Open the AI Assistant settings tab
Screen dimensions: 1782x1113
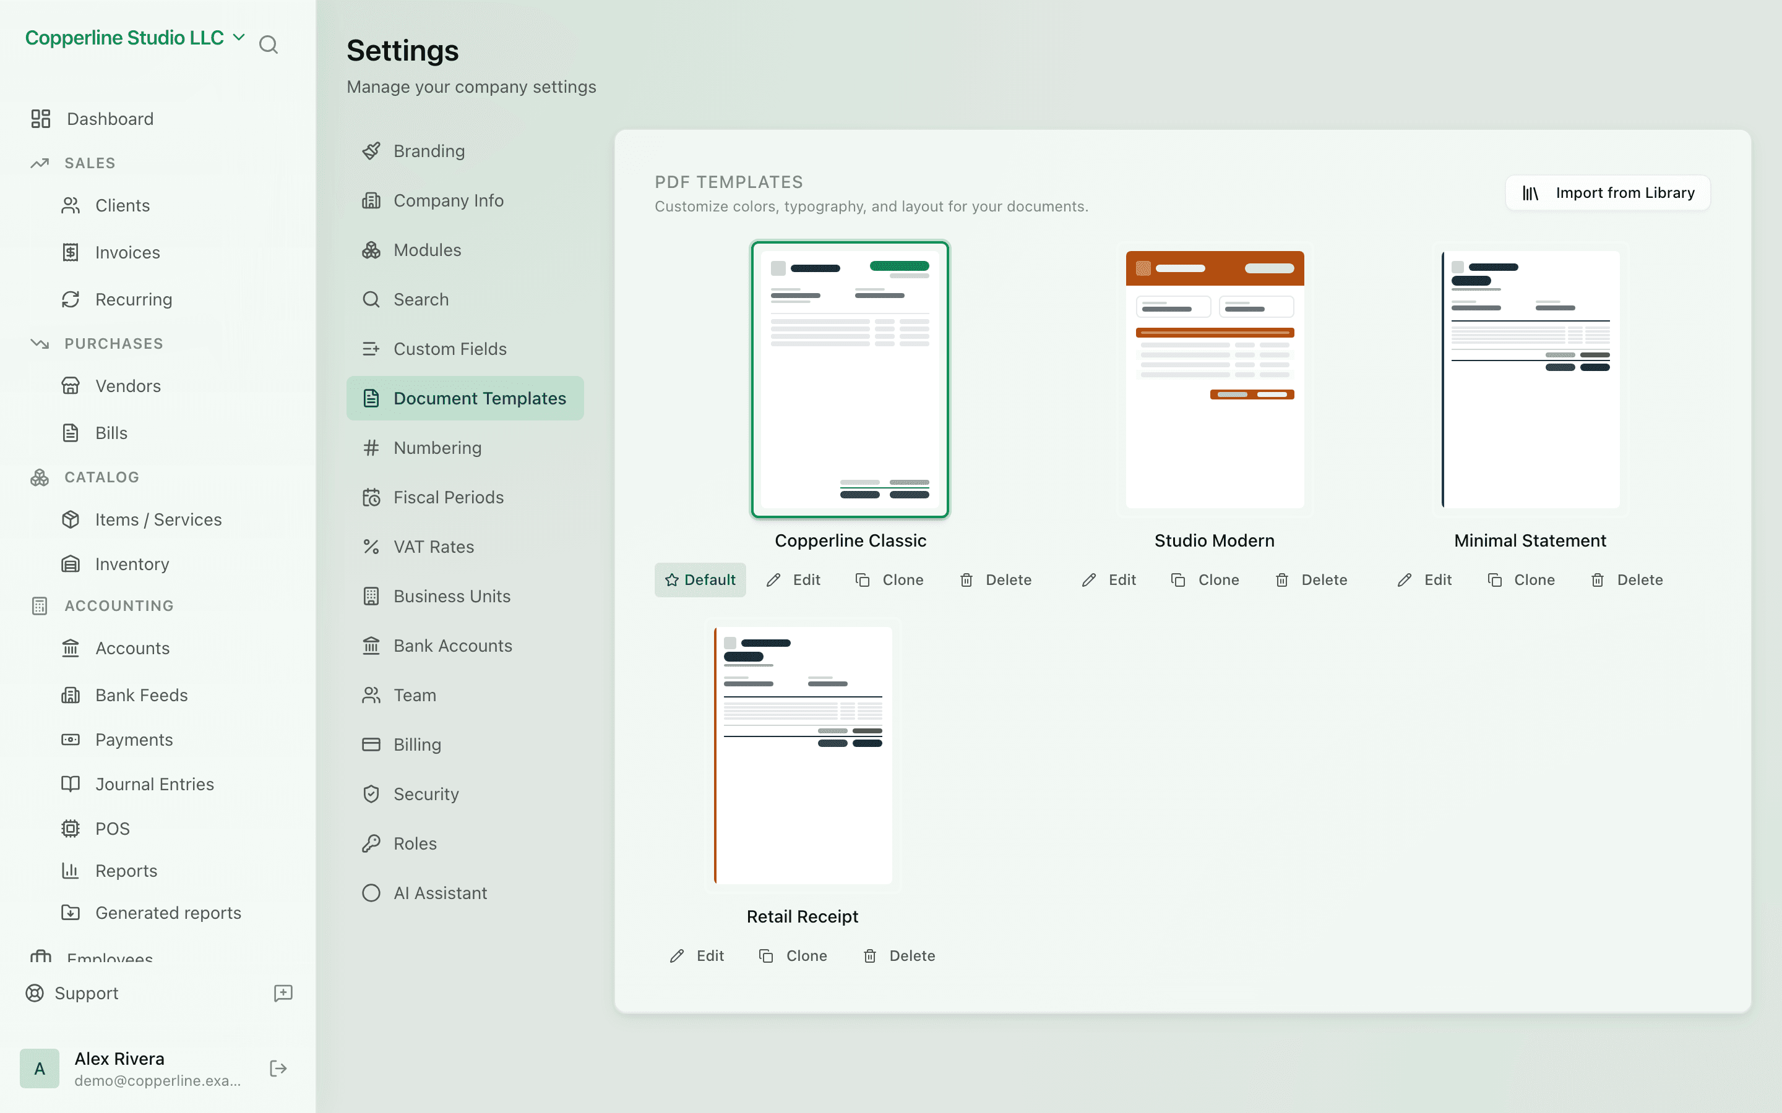(465, 893)
